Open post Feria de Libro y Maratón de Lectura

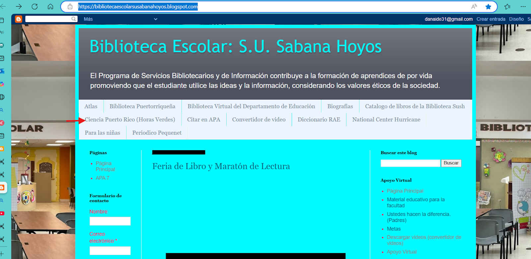click(x=221, y=166)
